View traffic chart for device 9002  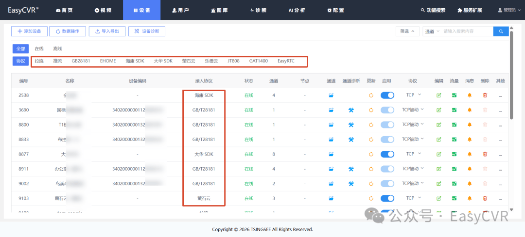pos(454,184)
